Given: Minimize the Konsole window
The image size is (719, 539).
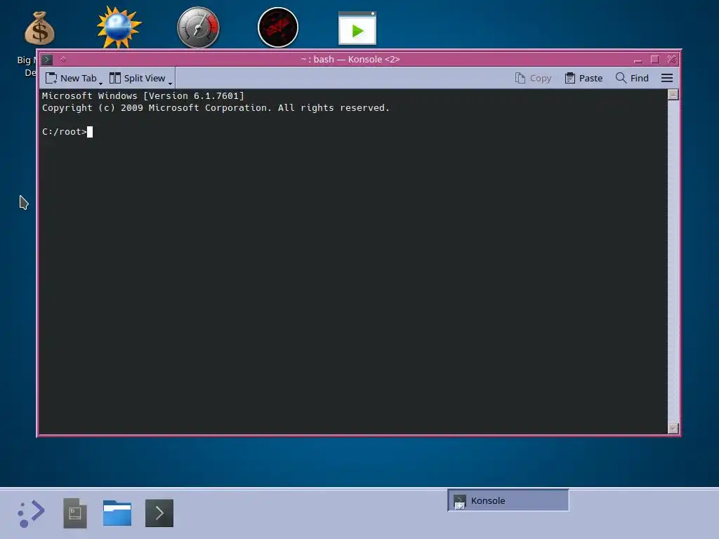Looking at the screenshot, I should click(638, 60).
